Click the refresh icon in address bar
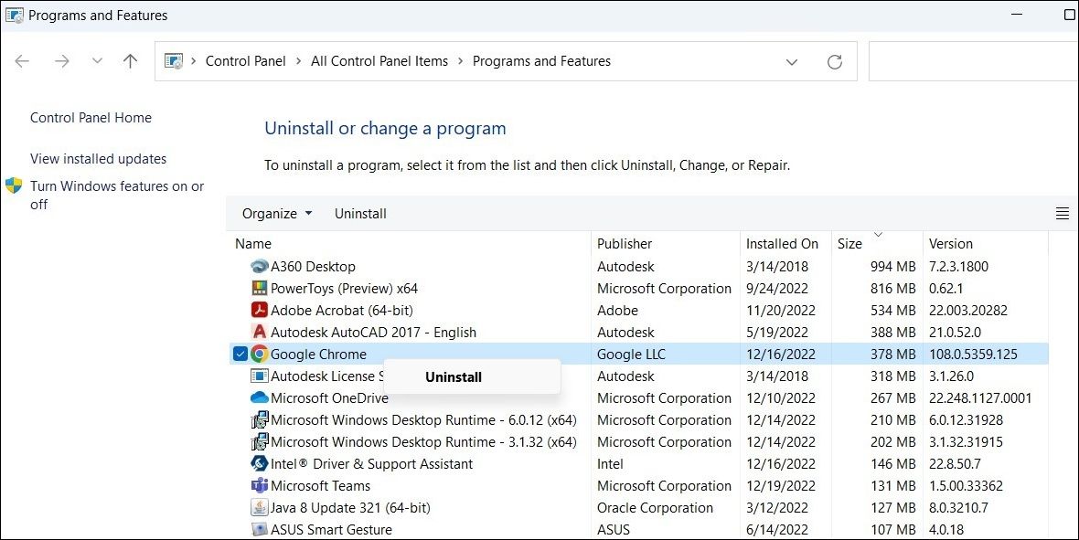Screen dimensions: 1079x540 [834, 62]
